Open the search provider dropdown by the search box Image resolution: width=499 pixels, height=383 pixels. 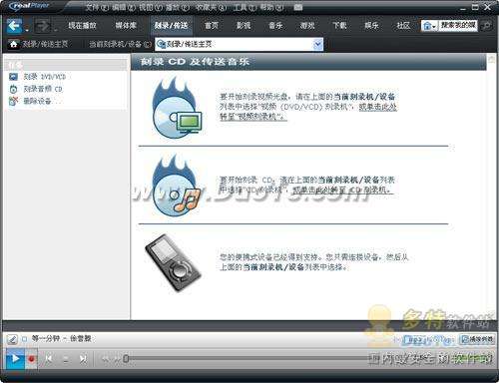429,26
